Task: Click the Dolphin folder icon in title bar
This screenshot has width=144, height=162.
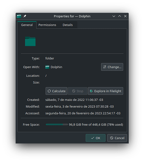Action: tap(19, 16)
